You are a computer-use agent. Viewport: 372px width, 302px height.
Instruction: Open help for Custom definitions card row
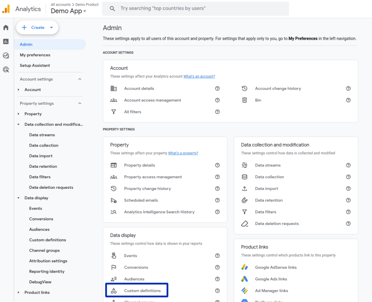point(217,291)
